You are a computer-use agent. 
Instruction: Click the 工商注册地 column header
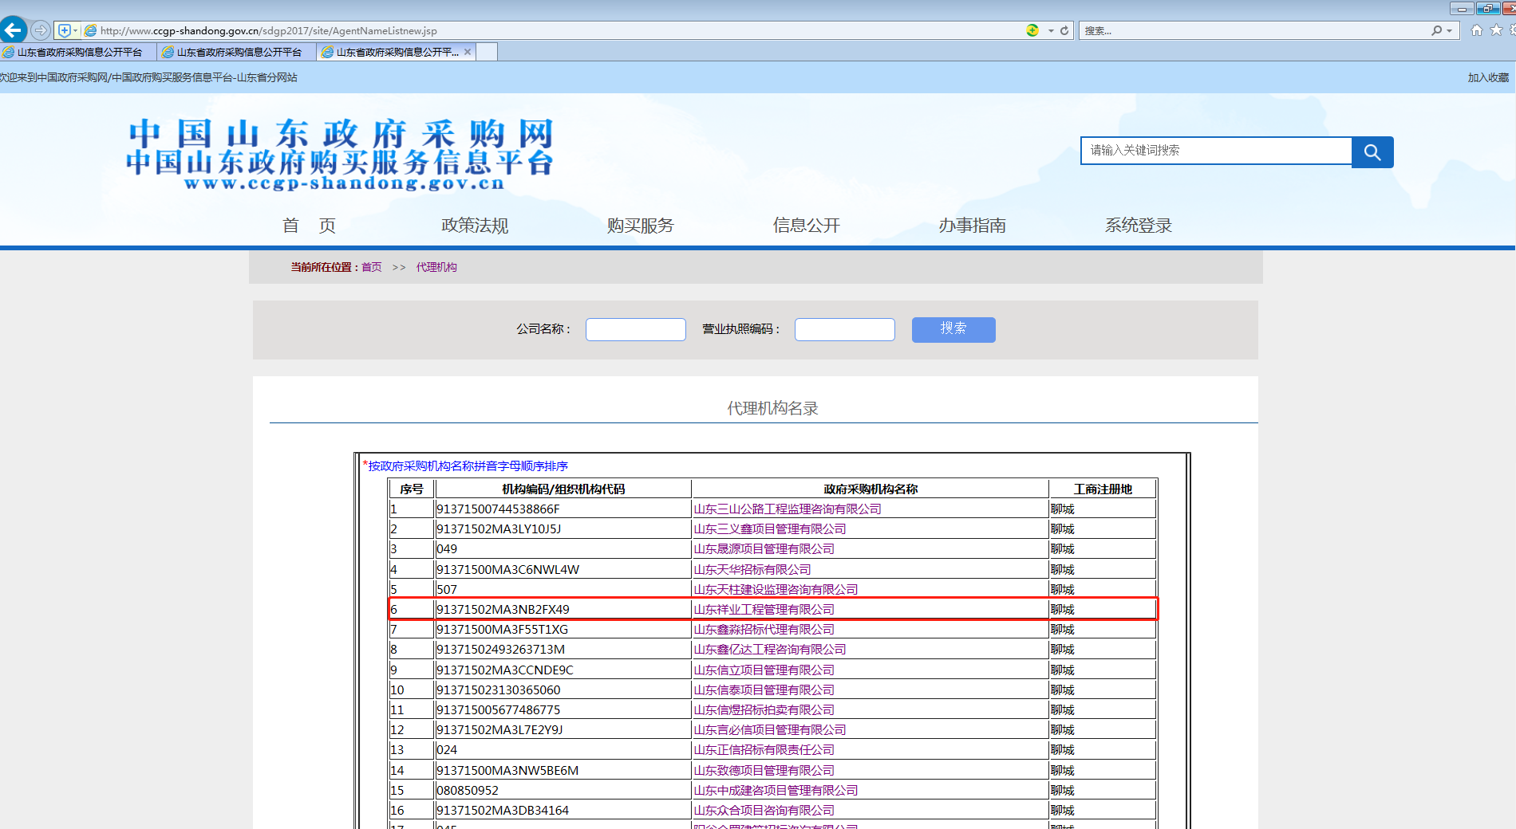(x=1103, y=489)
